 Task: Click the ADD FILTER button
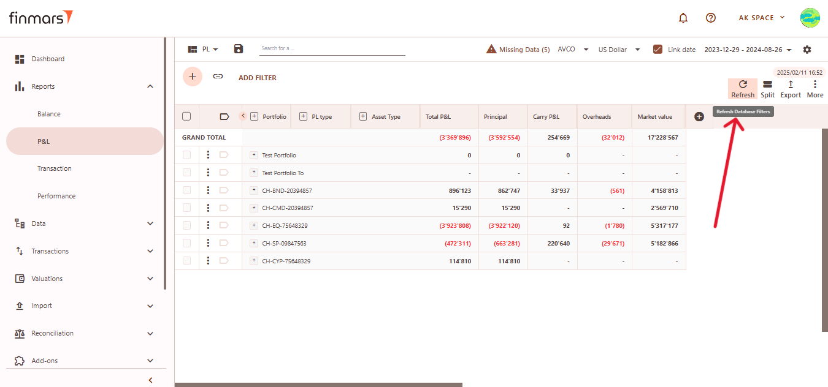(x=257, y=78)
